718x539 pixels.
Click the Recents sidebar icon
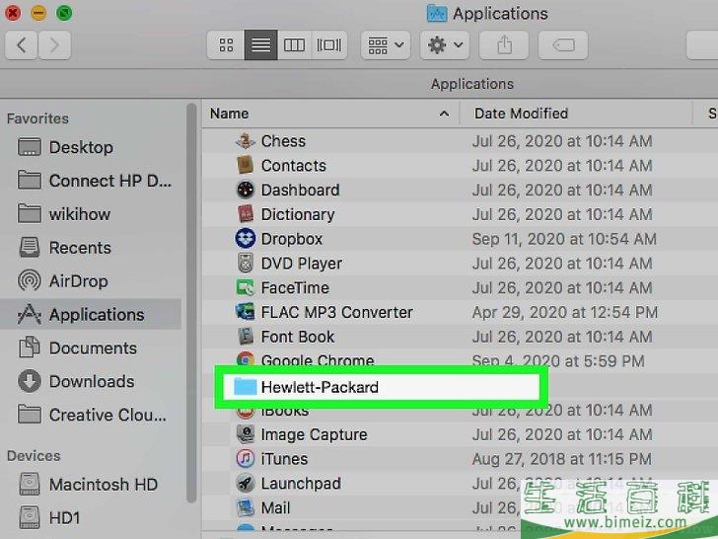click(x=30, y=247)
